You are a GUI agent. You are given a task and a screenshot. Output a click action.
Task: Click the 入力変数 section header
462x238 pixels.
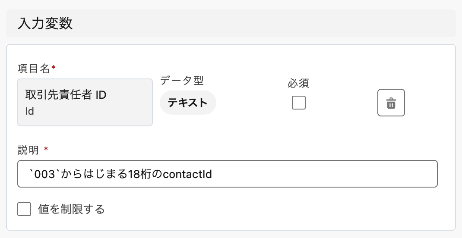coord(45,23)
